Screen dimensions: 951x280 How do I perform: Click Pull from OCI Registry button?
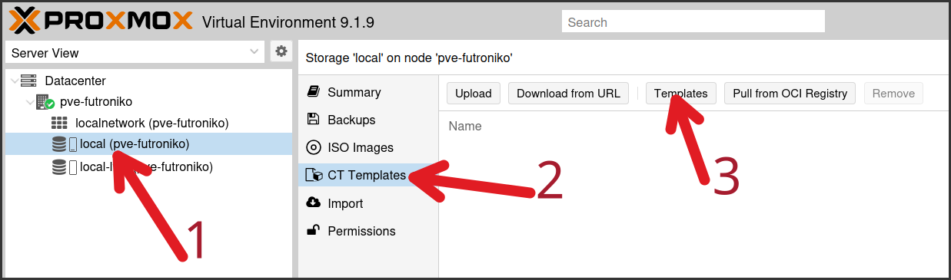[x=790, y=94]
